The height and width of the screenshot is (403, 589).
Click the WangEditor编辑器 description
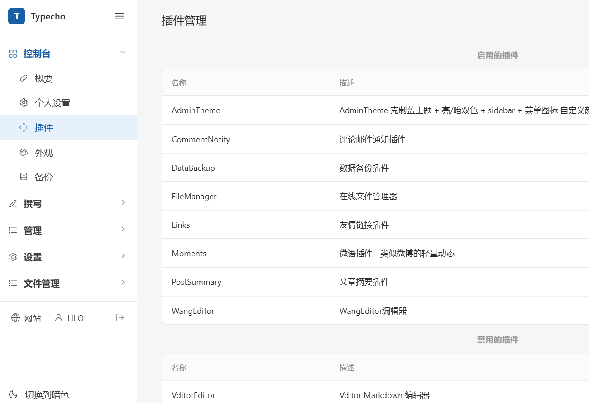point(374,311)
